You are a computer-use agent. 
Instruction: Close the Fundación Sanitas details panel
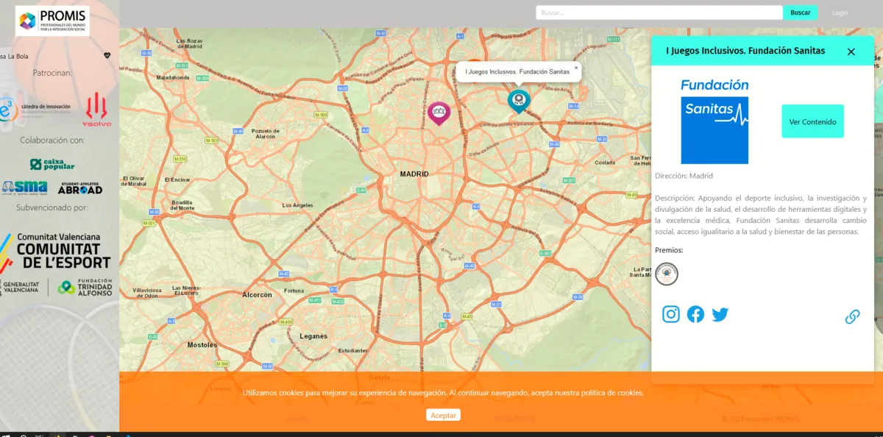click(851, 51)
